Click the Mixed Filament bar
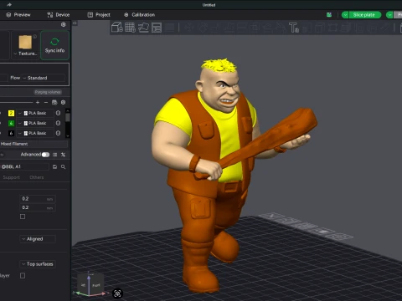 pyautogui.click(x=33, y=144)
